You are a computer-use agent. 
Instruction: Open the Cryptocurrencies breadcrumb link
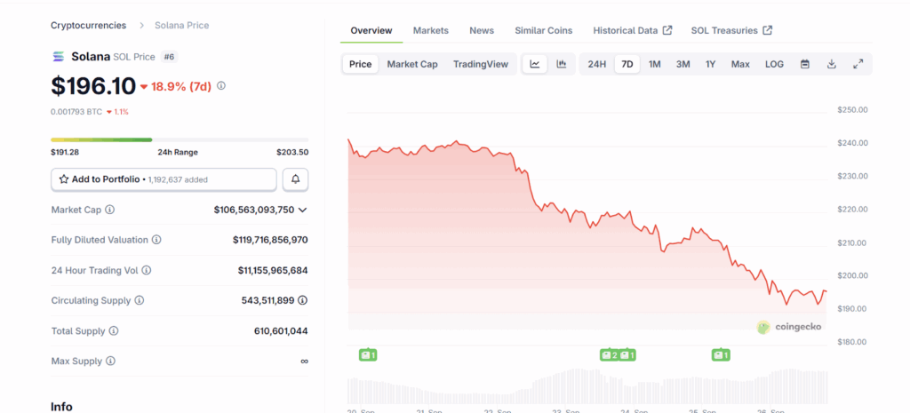[88, 26]
